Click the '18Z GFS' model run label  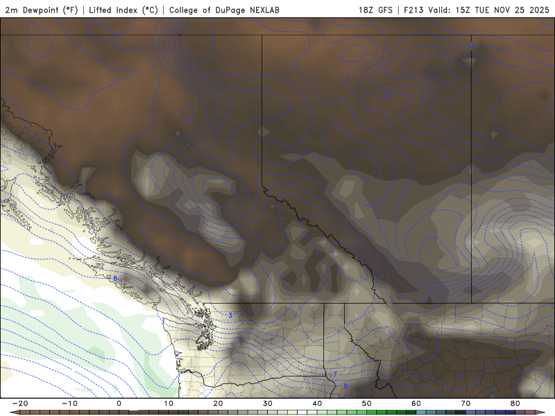pos(375,10)
